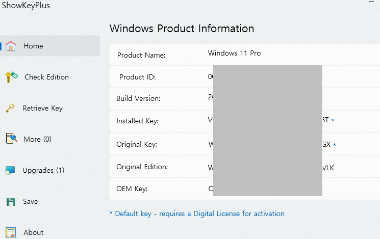This screenshot has width=380, height=239.
Task: Select Retrieve Key in sidebar
Action: pyautogui.click(x=43, y=108)
